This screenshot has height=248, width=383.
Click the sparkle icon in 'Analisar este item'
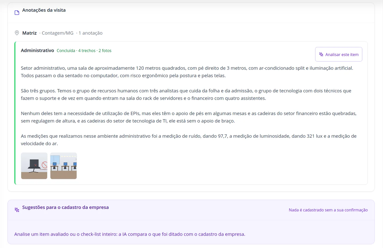321,54
